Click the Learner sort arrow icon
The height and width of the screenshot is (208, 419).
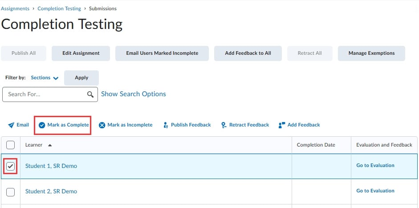[x=49, y=145]
